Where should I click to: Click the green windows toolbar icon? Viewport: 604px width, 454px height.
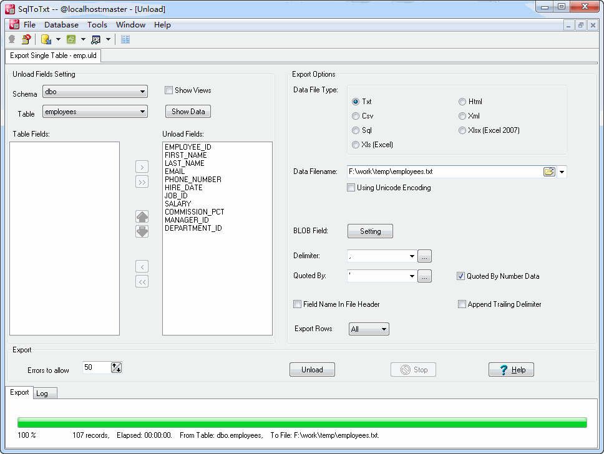(71, 39)
